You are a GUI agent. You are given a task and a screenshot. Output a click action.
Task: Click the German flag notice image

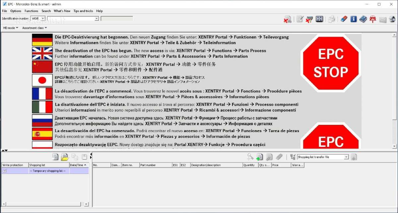click(x=42, y=40)
